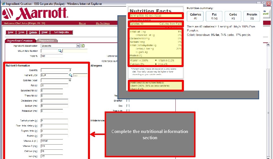The width and height of the screenshot is (273, 159).
Task: Click the Carbs 9g summary box
Action: pyautogui.click(x=233, y=16)
